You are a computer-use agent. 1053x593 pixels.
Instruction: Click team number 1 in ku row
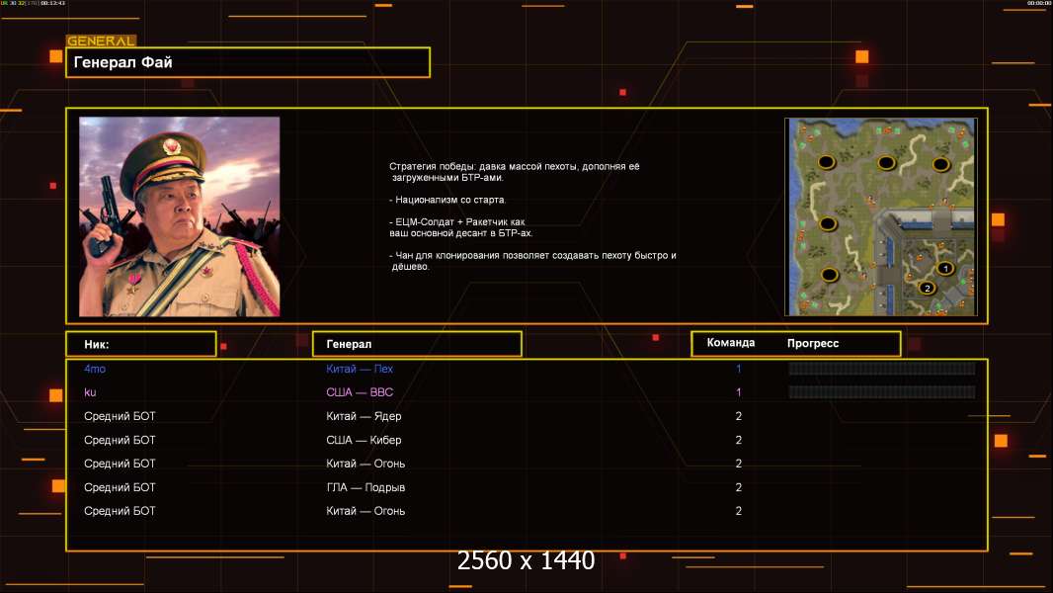pos(738,392)
